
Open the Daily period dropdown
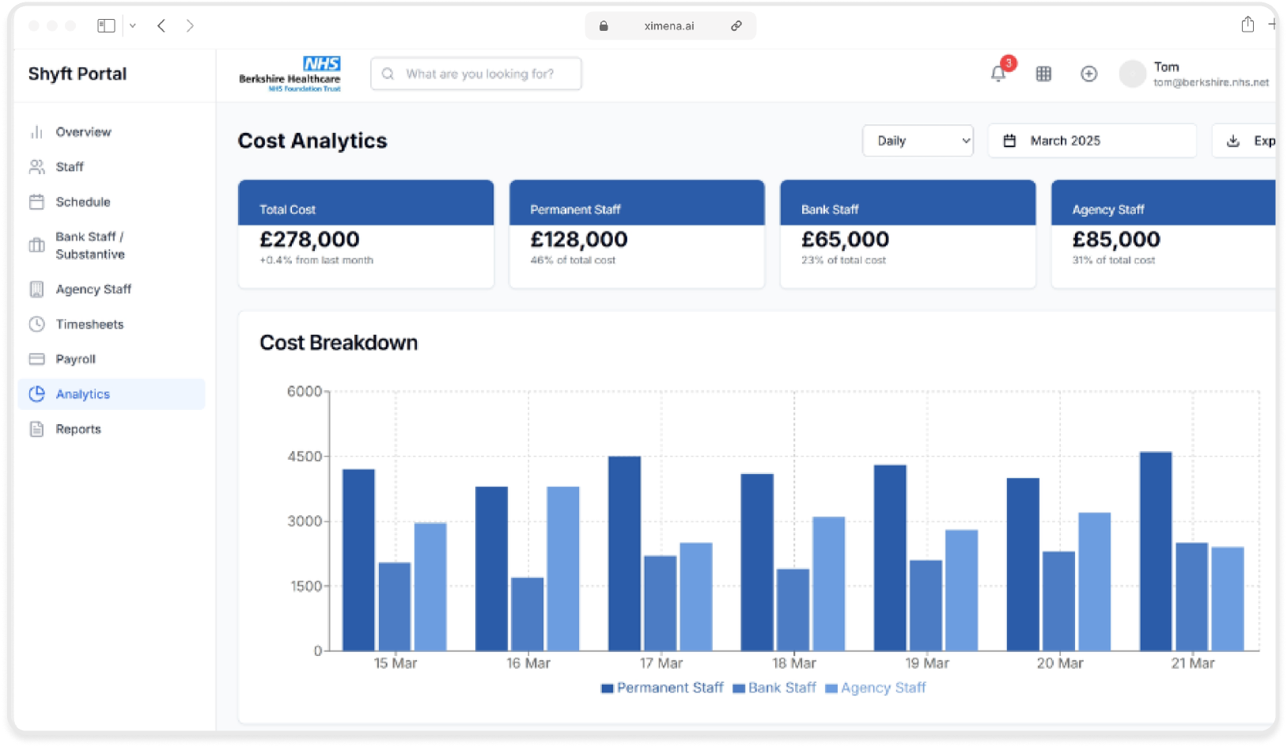(x=918, y=141)
